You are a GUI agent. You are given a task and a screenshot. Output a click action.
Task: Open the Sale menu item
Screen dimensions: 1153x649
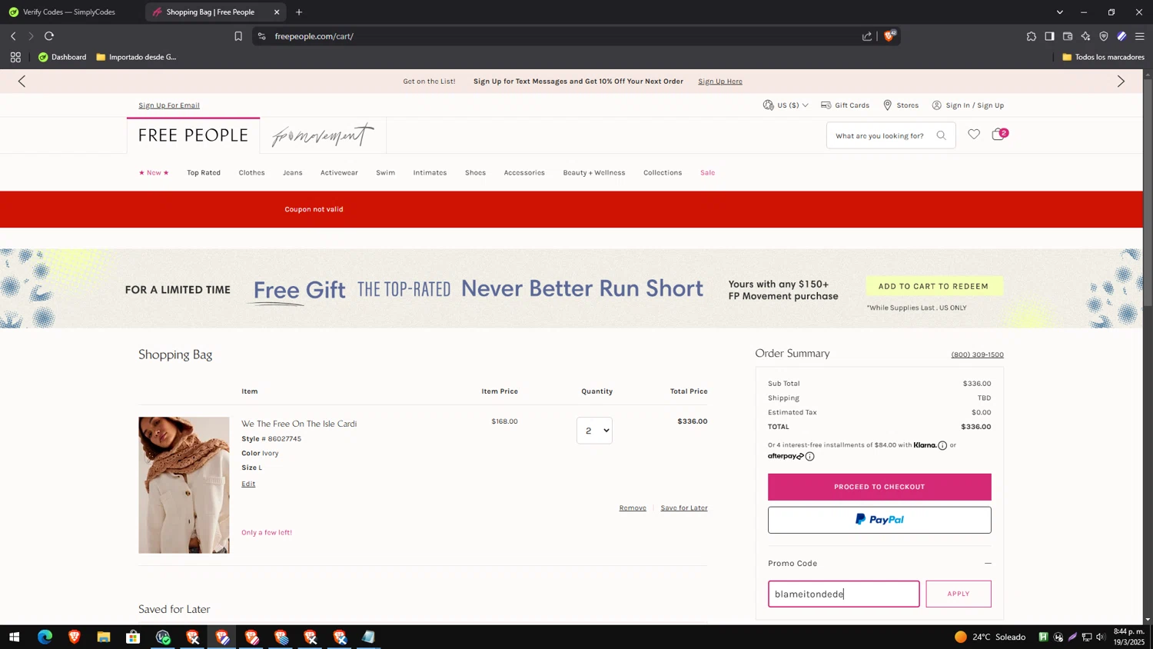[x=707, y=173]
